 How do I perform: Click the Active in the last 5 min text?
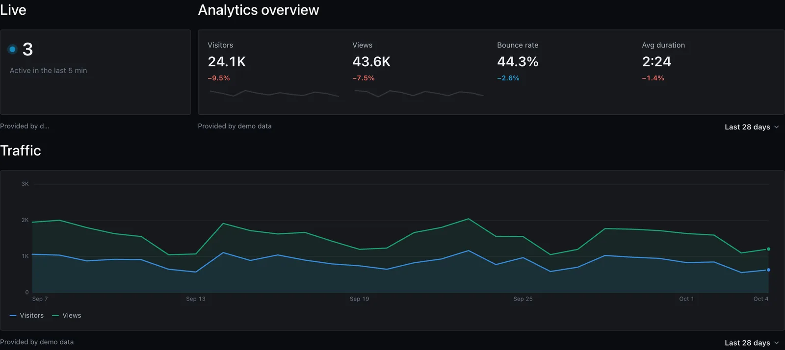(49, 71)
